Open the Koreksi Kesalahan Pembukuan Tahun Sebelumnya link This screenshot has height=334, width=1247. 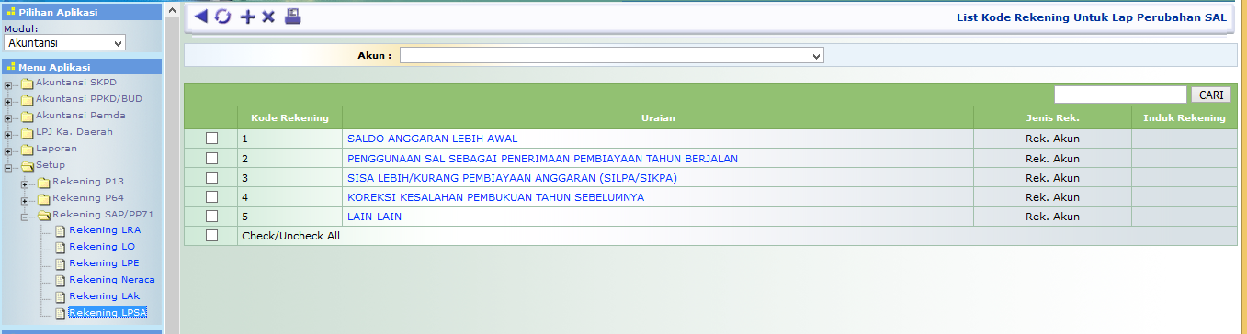click(495, 197)
